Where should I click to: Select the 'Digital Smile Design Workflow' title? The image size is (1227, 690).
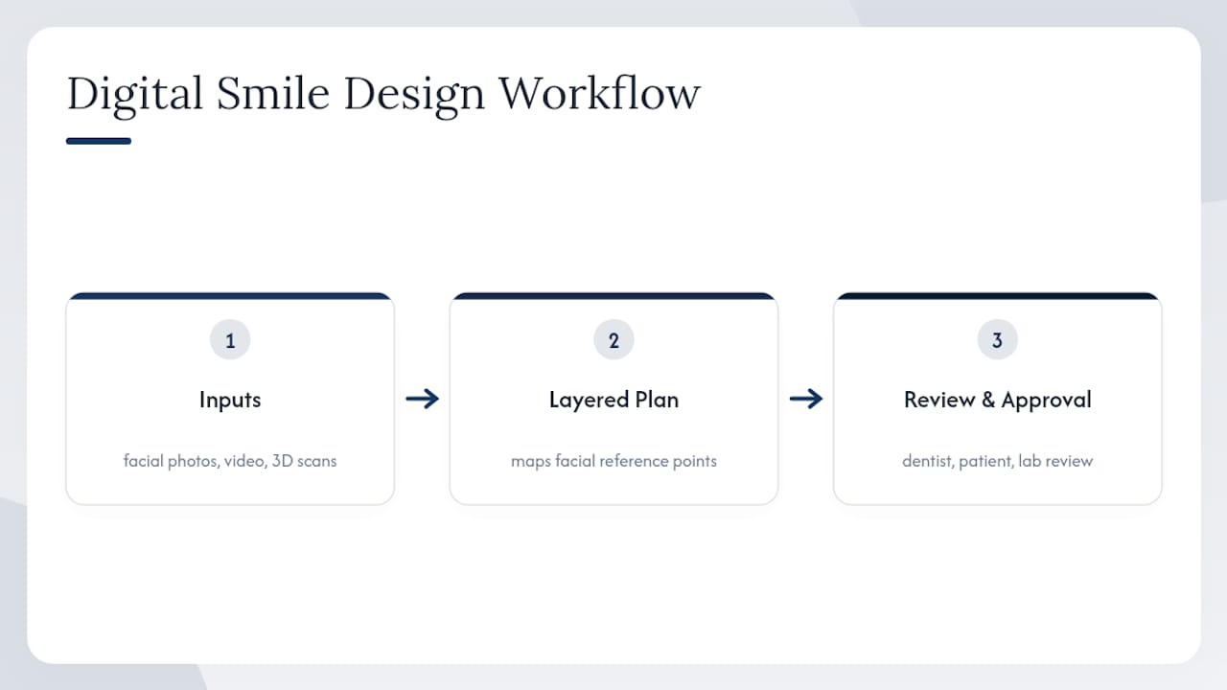(383, 94)
